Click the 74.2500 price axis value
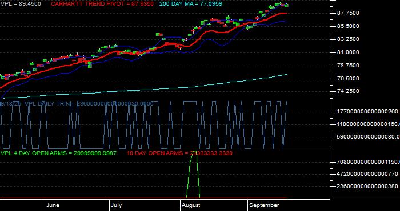The width and height of the screenshot is (400, 211). (x=348, y=91)
